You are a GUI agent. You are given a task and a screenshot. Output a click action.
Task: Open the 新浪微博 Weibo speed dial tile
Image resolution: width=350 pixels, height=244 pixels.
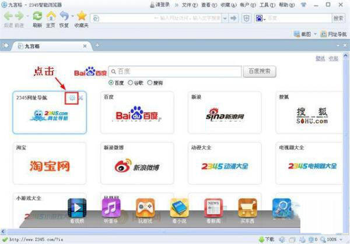[x=137, y=163]
